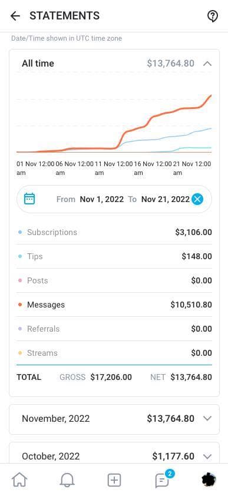Go back using the arrow icon

click(15, 16)
